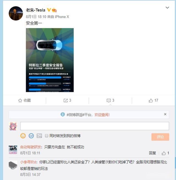Image resolution: width=176 pixels, height=180 pixels.
Task: Open comments via speech bubble icon
Action: (x=109, y=100)
